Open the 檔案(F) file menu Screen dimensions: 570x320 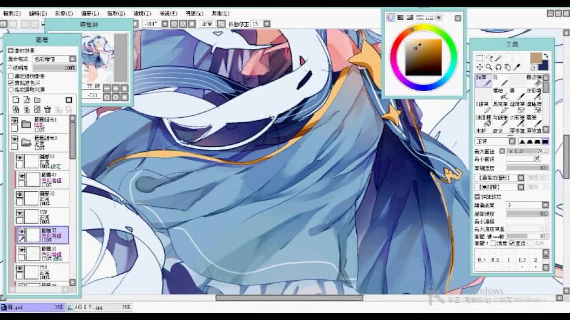click(12, 13)
